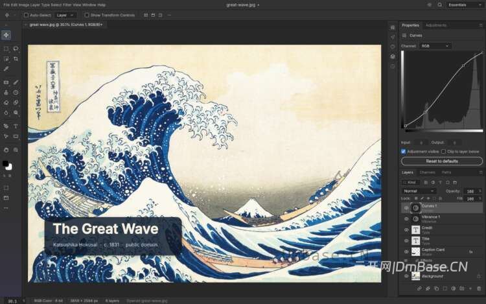
Task: Click the foreground black color swatch
Action: tap(5, 163)
